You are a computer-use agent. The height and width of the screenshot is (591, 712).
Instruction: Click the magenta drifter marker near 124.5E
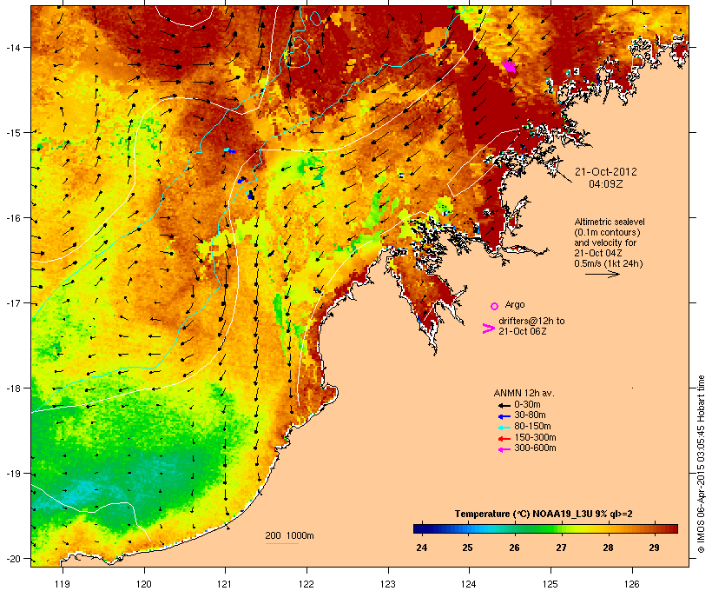[x=510, y=66]
